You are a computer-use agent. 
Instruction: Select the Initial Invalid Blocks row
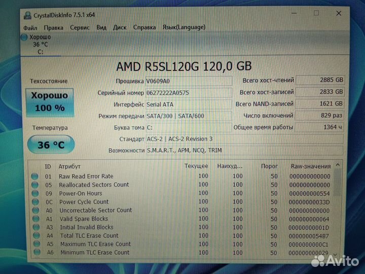(181, 227)
